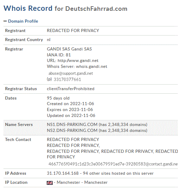The width and height of the screenshot is (178, 189).
Task: Collapse the Domain Profile section
Action: (x=5, y=21)
